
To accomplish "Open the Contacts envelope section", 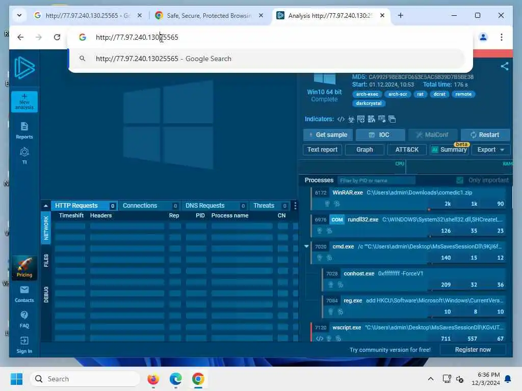I will tap(24, 294).
